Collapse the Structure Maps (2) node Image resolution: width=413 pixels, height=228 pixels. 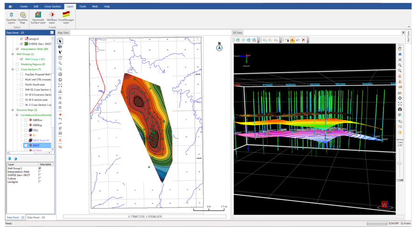13,110
